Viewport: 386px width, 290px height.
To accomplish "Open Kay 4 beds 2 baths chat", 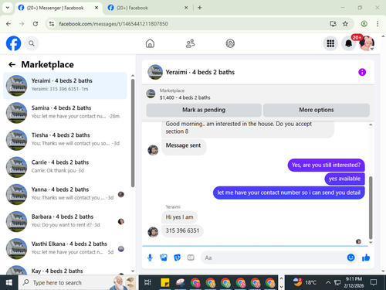I will [65, 269].
